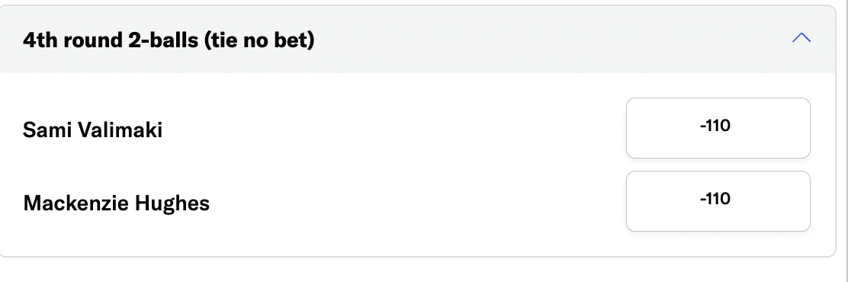The height and width of the screenshot is (282, 848).
Task: Collapse the 4th round 2-balls section
Action: (x=801, y=37)
